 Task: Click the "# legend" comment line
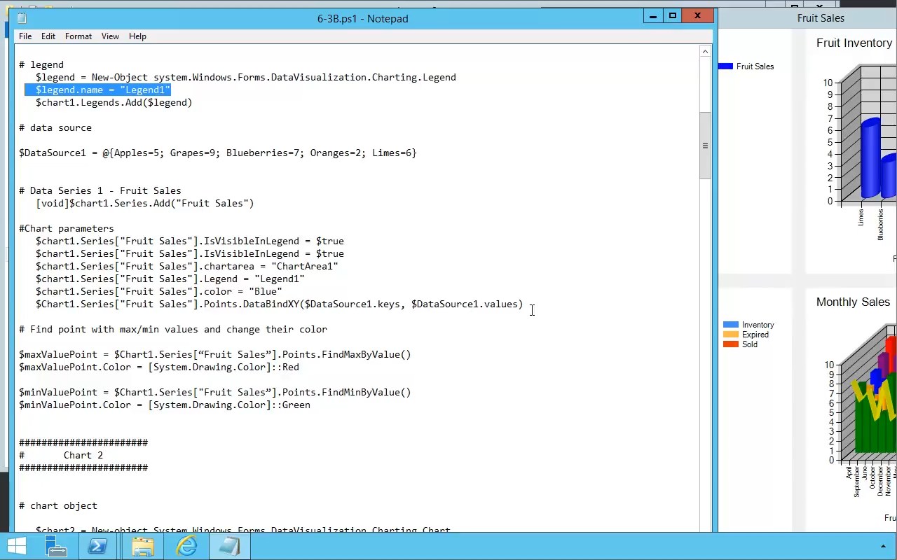pyautogui.click(x=41, y=64)
